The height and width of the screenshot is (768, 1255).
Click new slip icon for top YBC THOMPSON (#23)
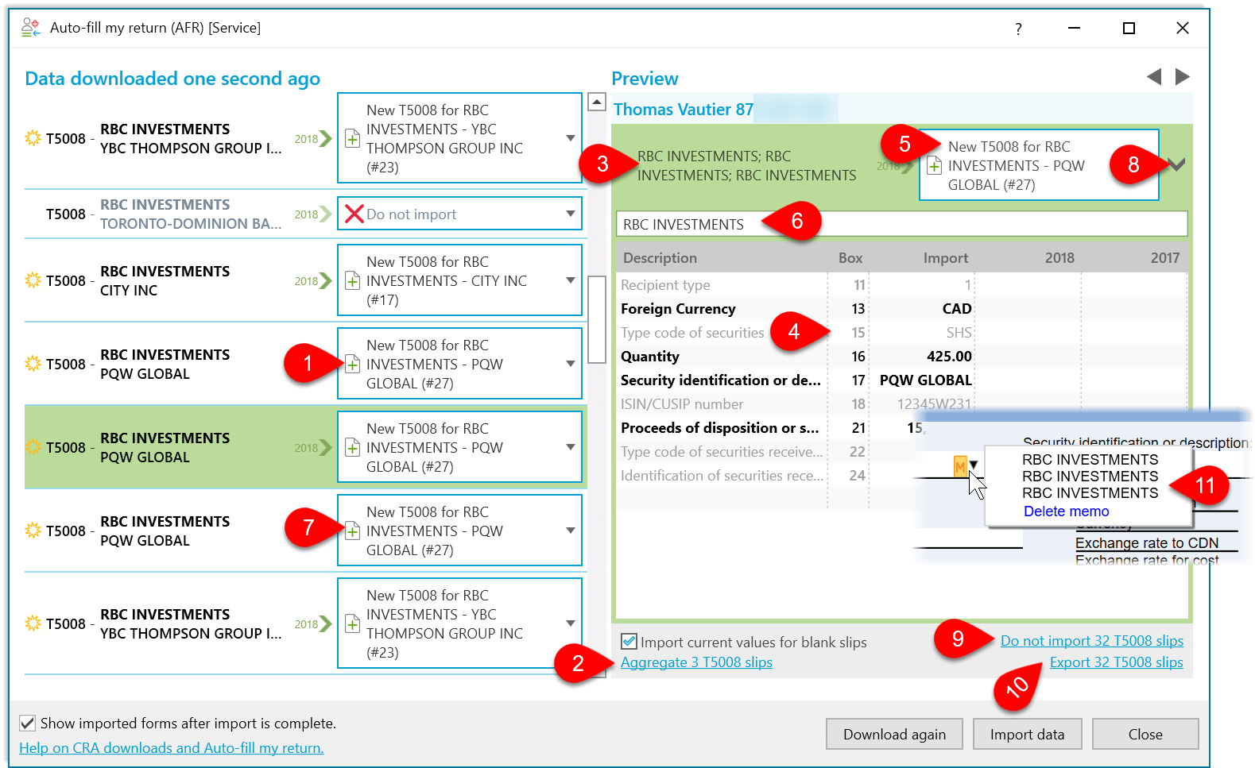click(352, 138)
